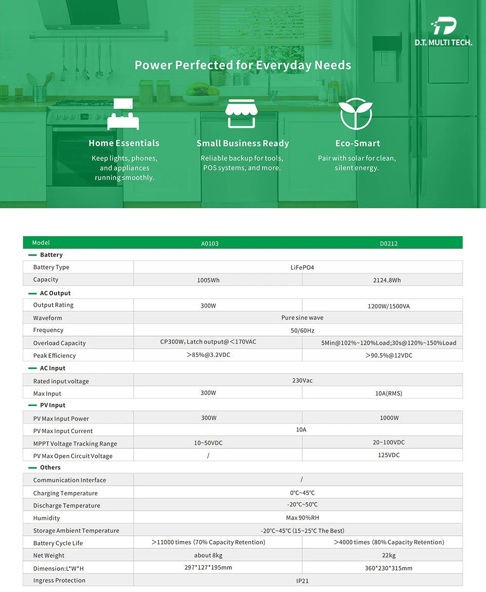This screenshot has width=486, height=592.
Task: Click the 'A0103' model column header
Action: [210, 243]
